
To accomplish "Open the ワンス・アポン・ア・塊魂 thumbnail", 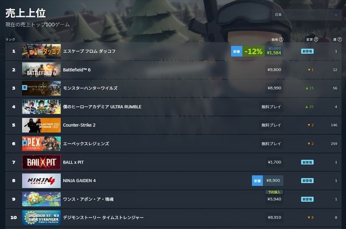I will 41,199.
